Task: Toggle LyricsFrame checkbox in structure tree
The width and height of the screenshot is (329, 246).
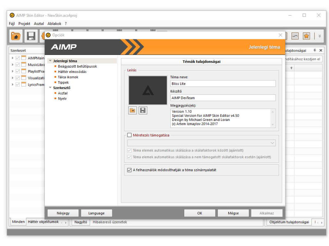Action: tap(18, 84)
